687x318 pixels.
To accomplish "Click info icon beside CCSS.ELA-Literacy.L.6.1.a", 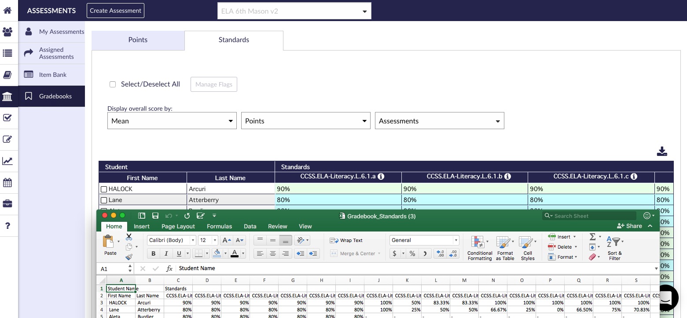I will [381, 177].
